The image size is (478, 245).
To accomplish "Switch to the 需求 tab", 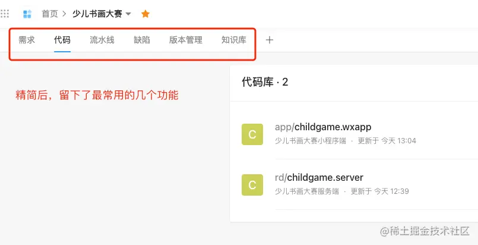I will point(27,40).
